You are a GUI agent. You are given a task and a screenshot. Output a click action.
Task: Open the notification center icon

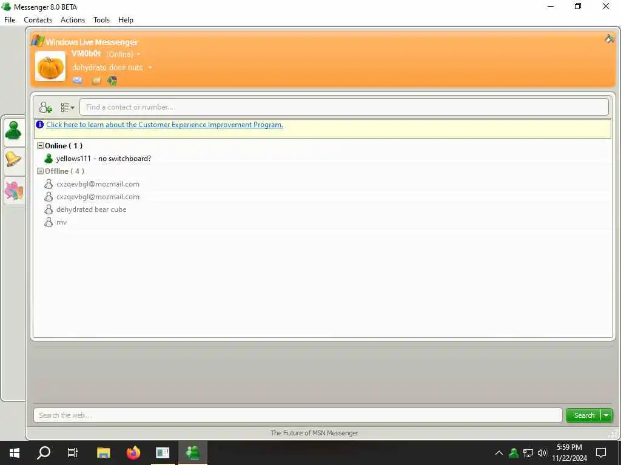(601, 453)
